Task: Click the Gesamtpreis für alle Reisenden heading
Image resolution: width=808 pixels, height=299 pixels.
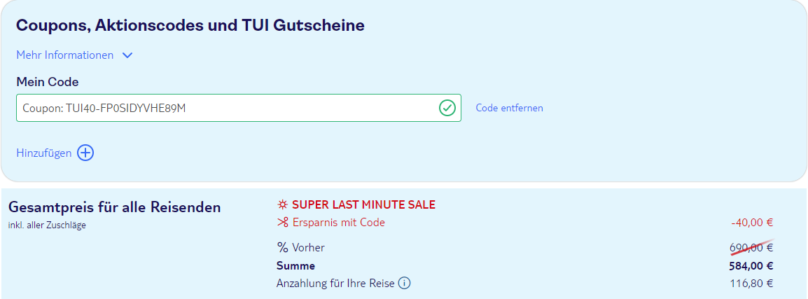Action: point(115,208)
